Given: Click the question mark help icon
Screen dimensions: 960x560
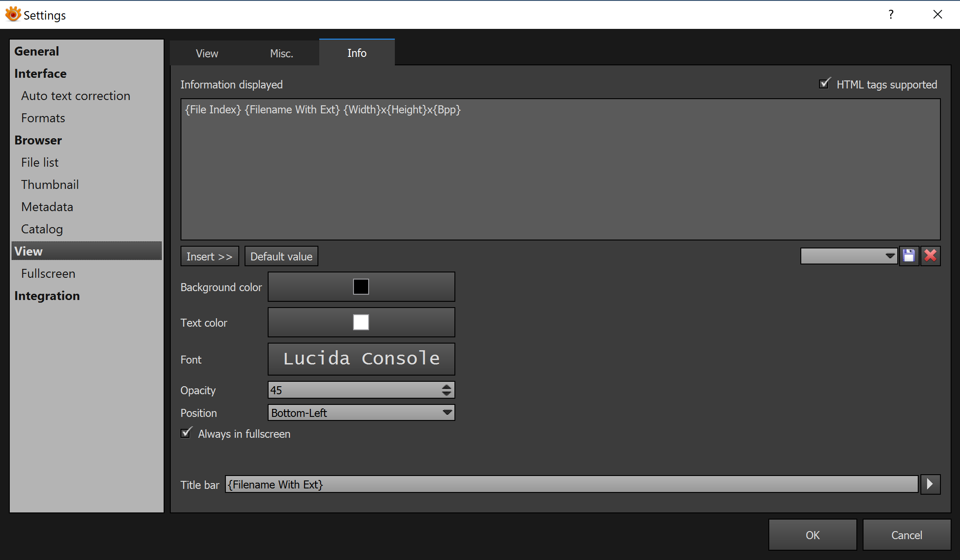Looking at the screenshot, I should click(891, 15).
